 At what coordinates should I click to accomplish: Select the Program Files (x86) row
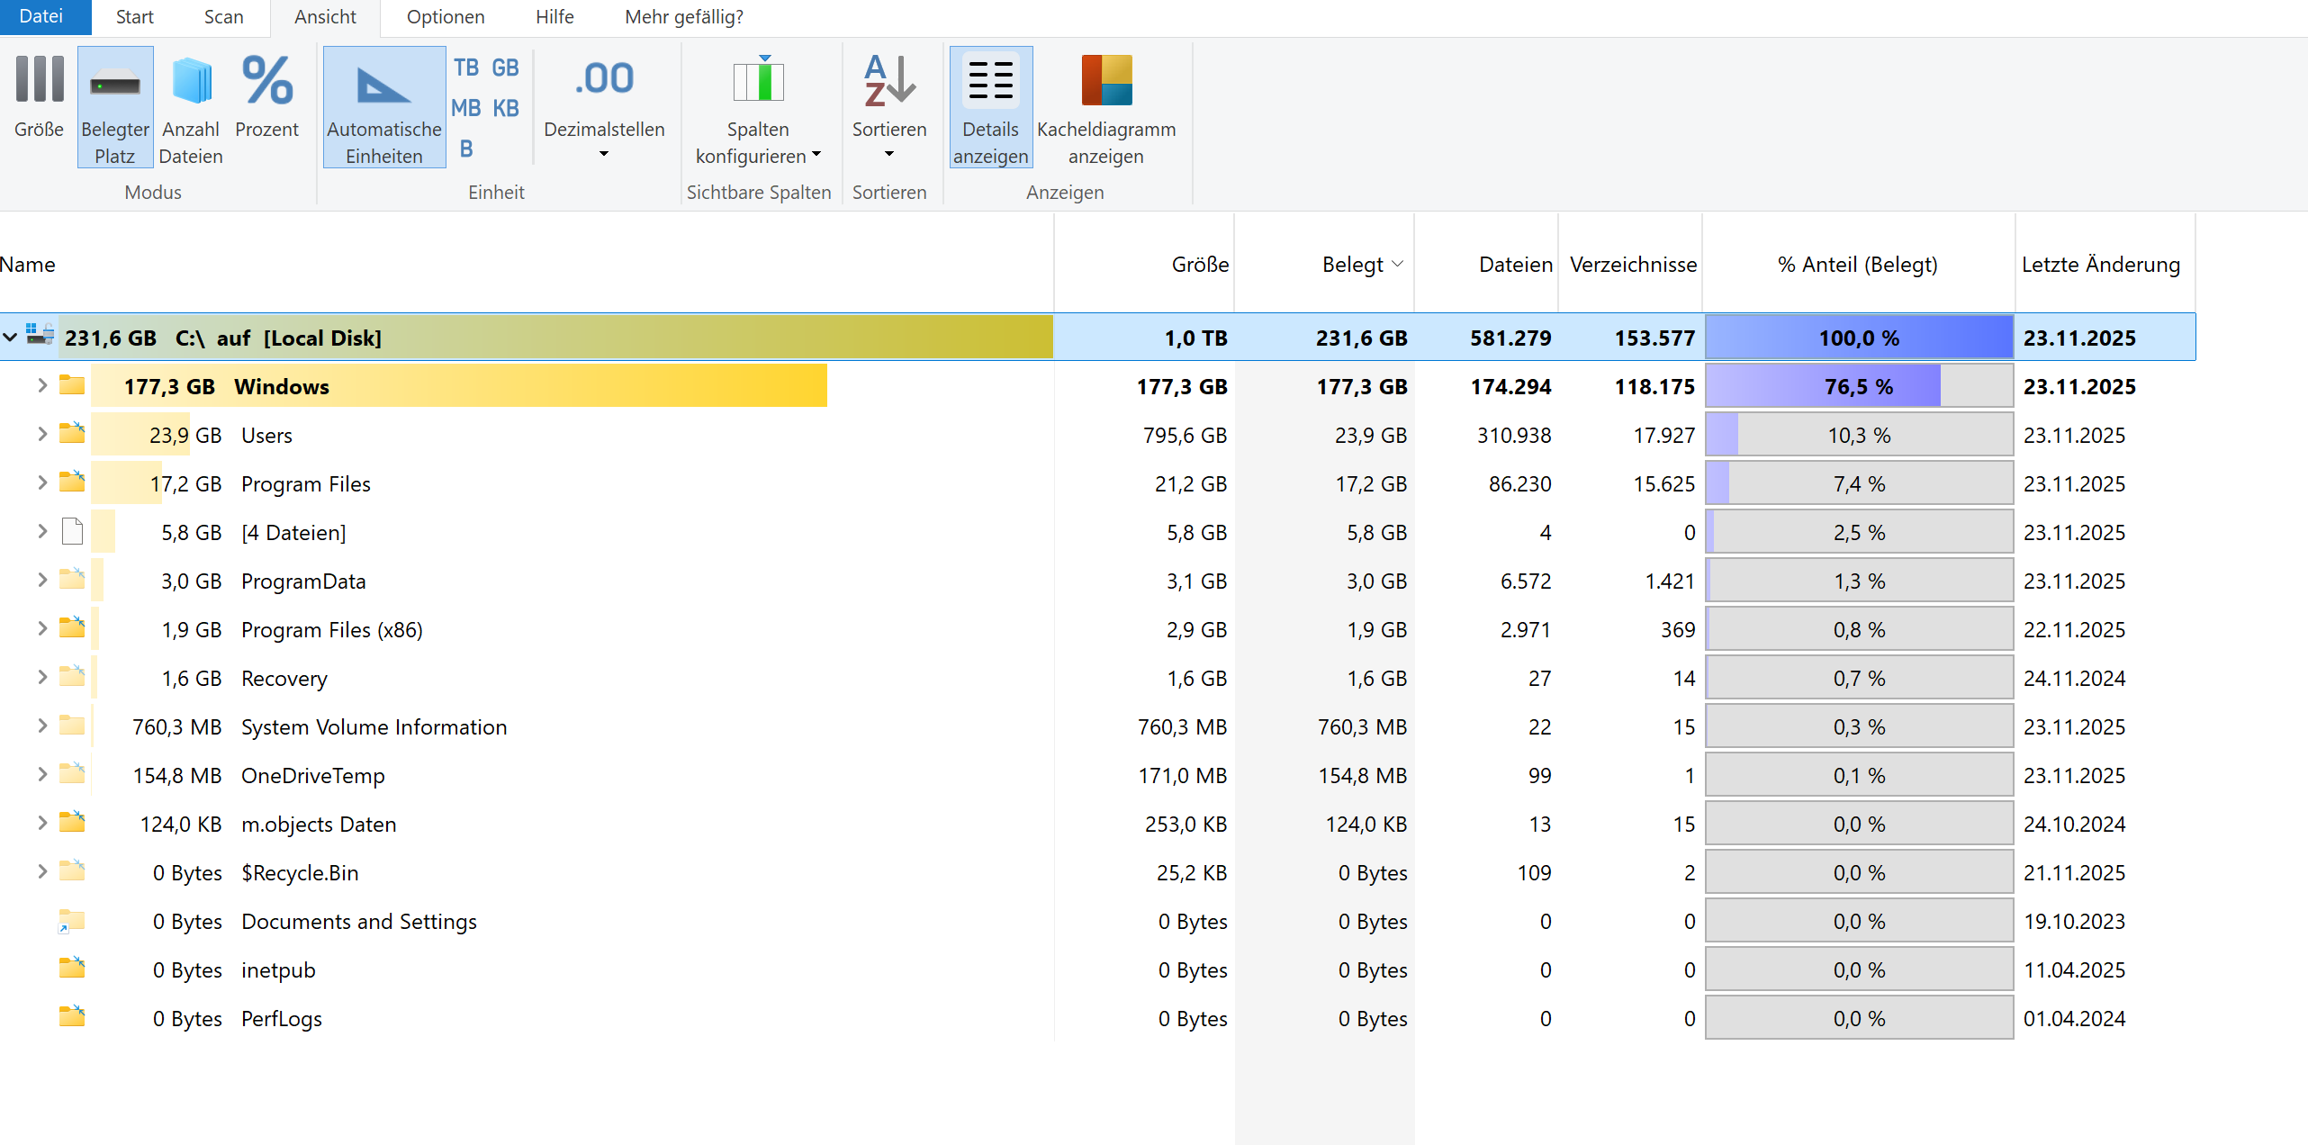pyautogui.click(x=331, y=630)
